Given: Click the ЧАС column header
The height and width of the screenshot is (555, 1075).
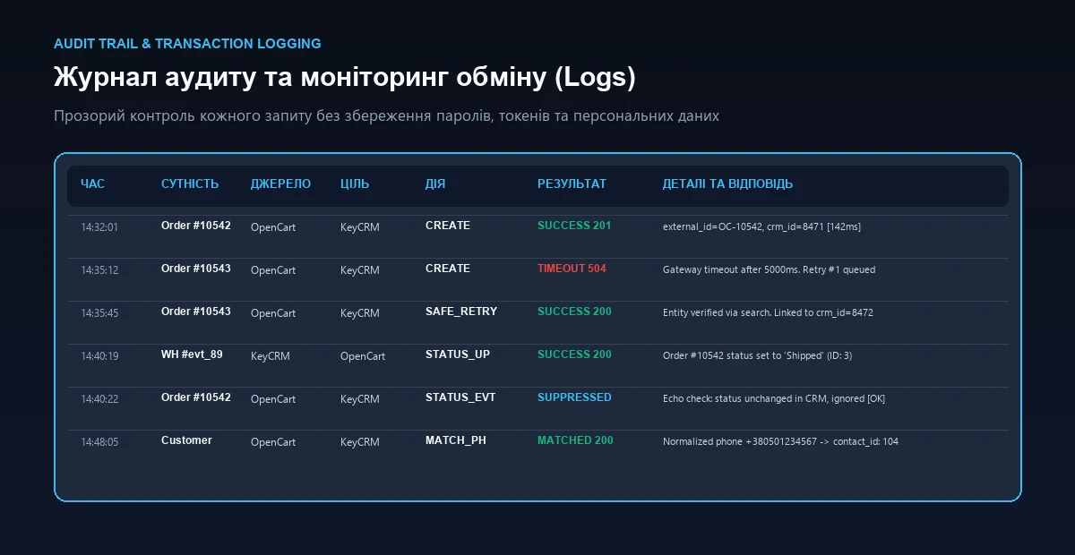Looking at the screenshot, I should pyautogui.click(x=92, y=184).
